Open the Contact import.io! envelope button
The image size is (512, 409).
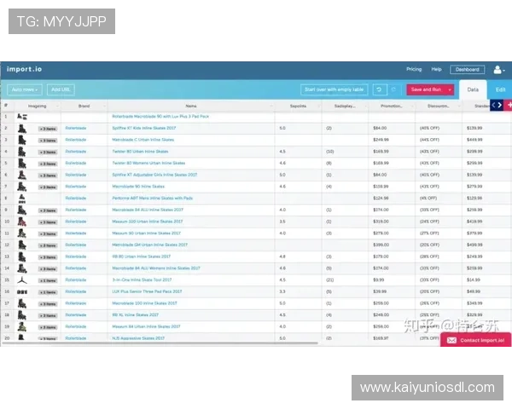coord(476,340)
